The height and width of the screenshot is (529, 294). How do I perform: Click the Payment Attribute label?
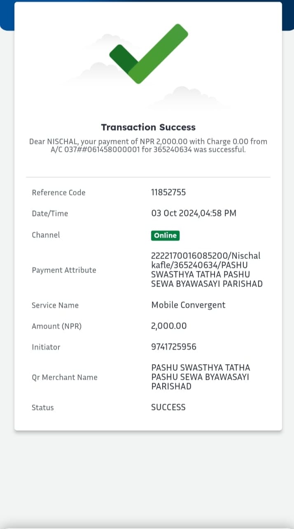coord(64,270)
